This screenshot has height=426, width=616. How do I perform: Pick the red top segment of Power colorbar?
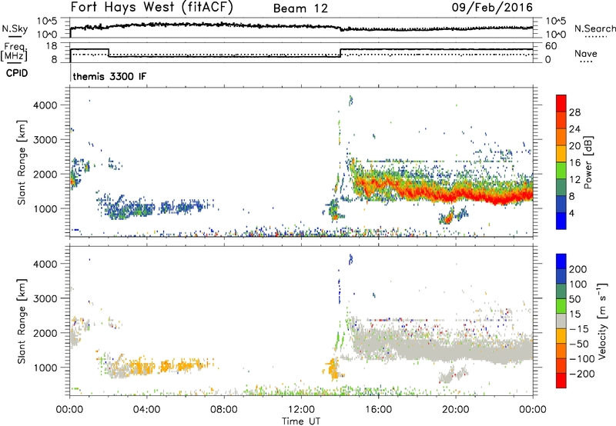point(561,103)
